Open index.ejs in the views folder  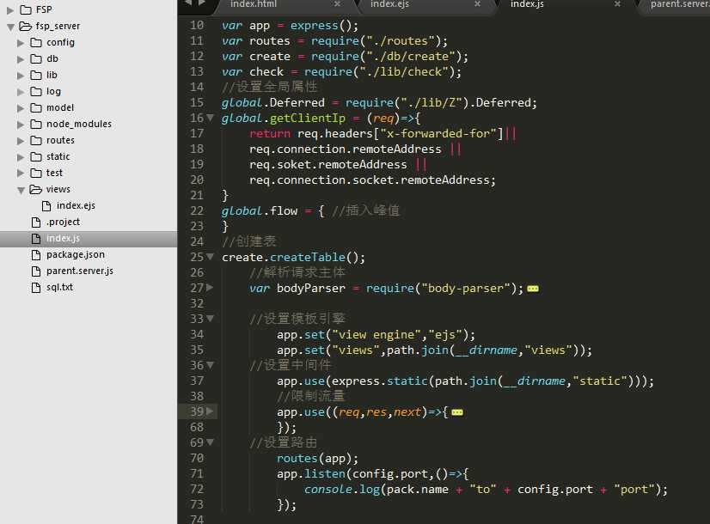(x=76, y=206)
